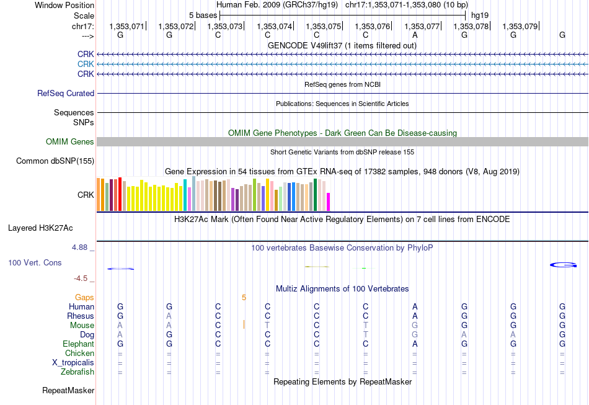Click the 'chr17:1,353,071-1,353,080 (10 bp)' position text
This screenshot has height=405, width=589.
coord(407,5)
